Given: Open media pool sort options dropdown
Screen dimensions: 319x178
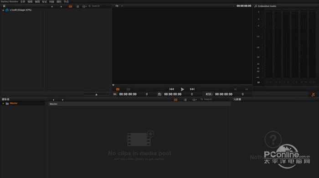Looking at the screenshot, I should coord(195,100).
